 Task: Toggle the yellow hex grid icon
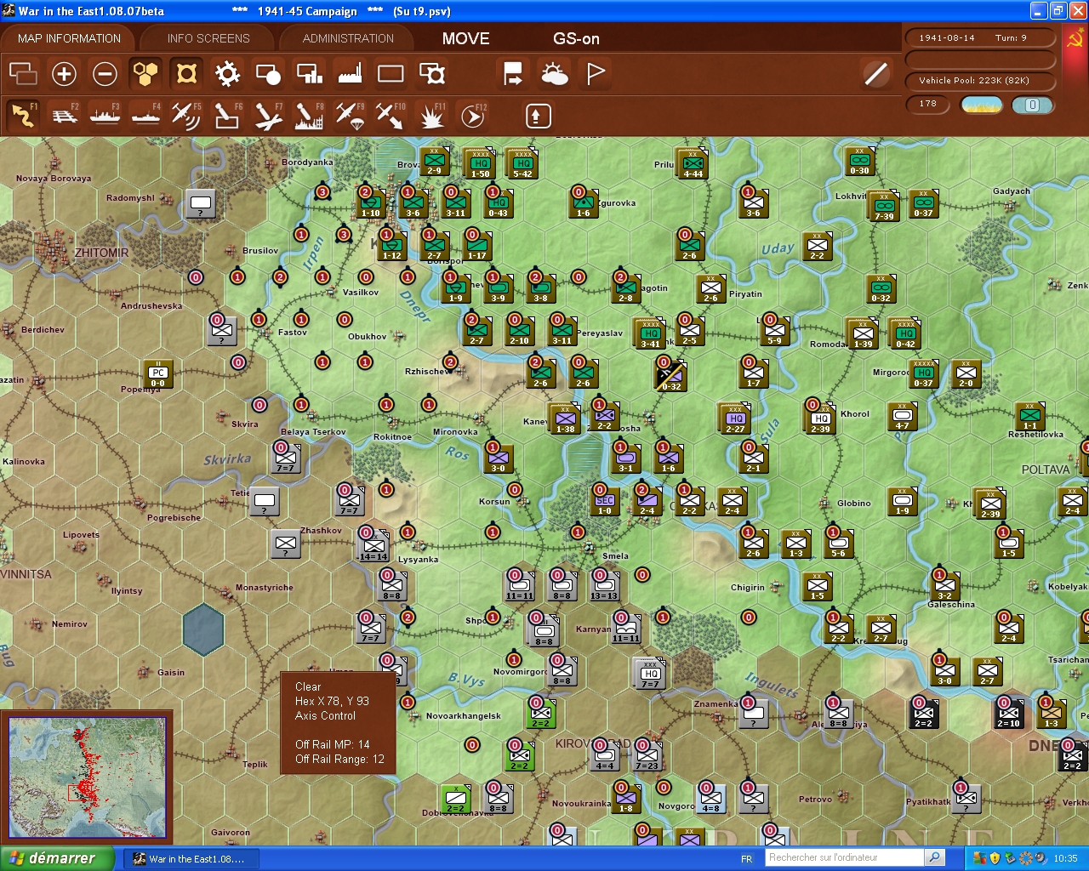click(145, 74)
